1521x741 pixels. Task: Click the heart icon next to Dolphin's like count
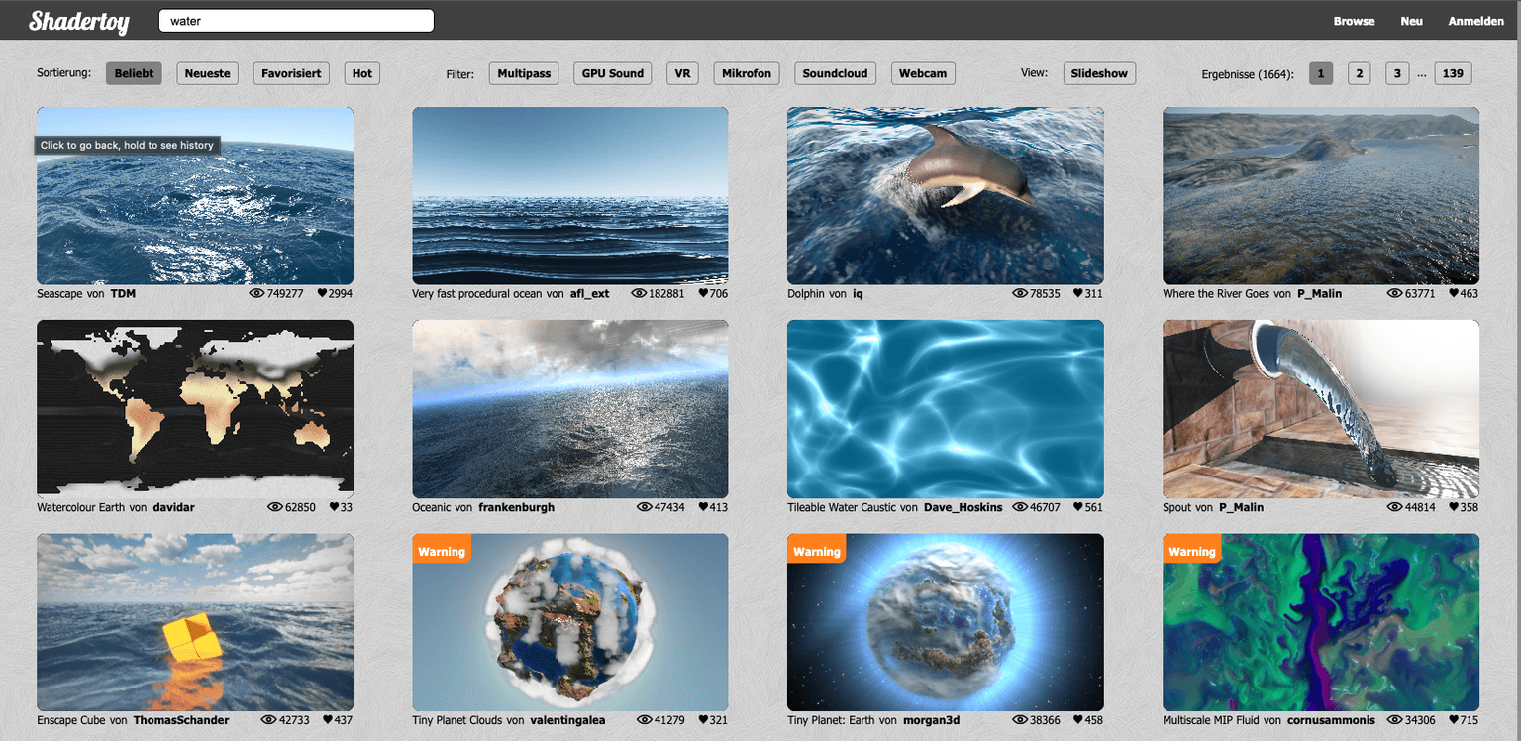pyautogui.click(x=1078, y=293)
